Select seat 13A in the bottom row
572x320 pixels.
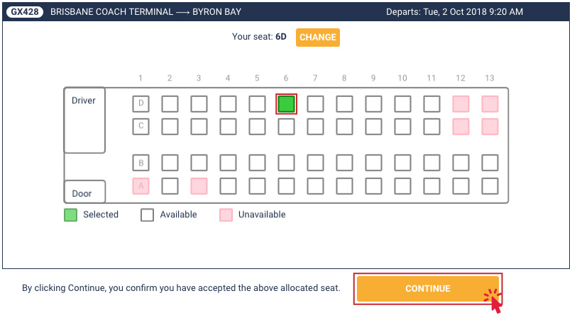click(x=490, y=186)
